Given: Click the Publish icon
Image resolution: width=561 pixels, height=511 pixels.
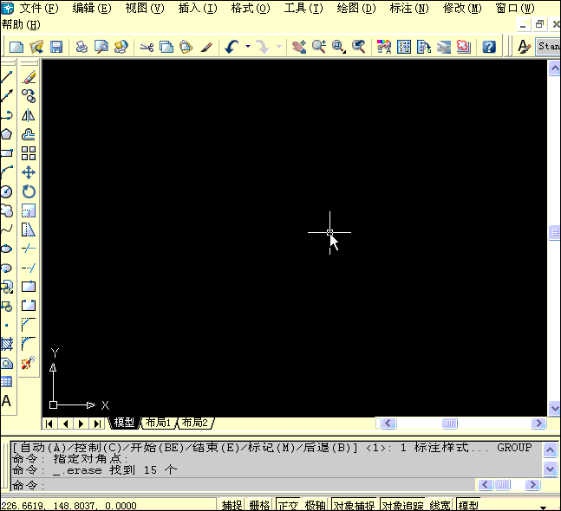Looking at the screenshot, I should pos(121,47).
